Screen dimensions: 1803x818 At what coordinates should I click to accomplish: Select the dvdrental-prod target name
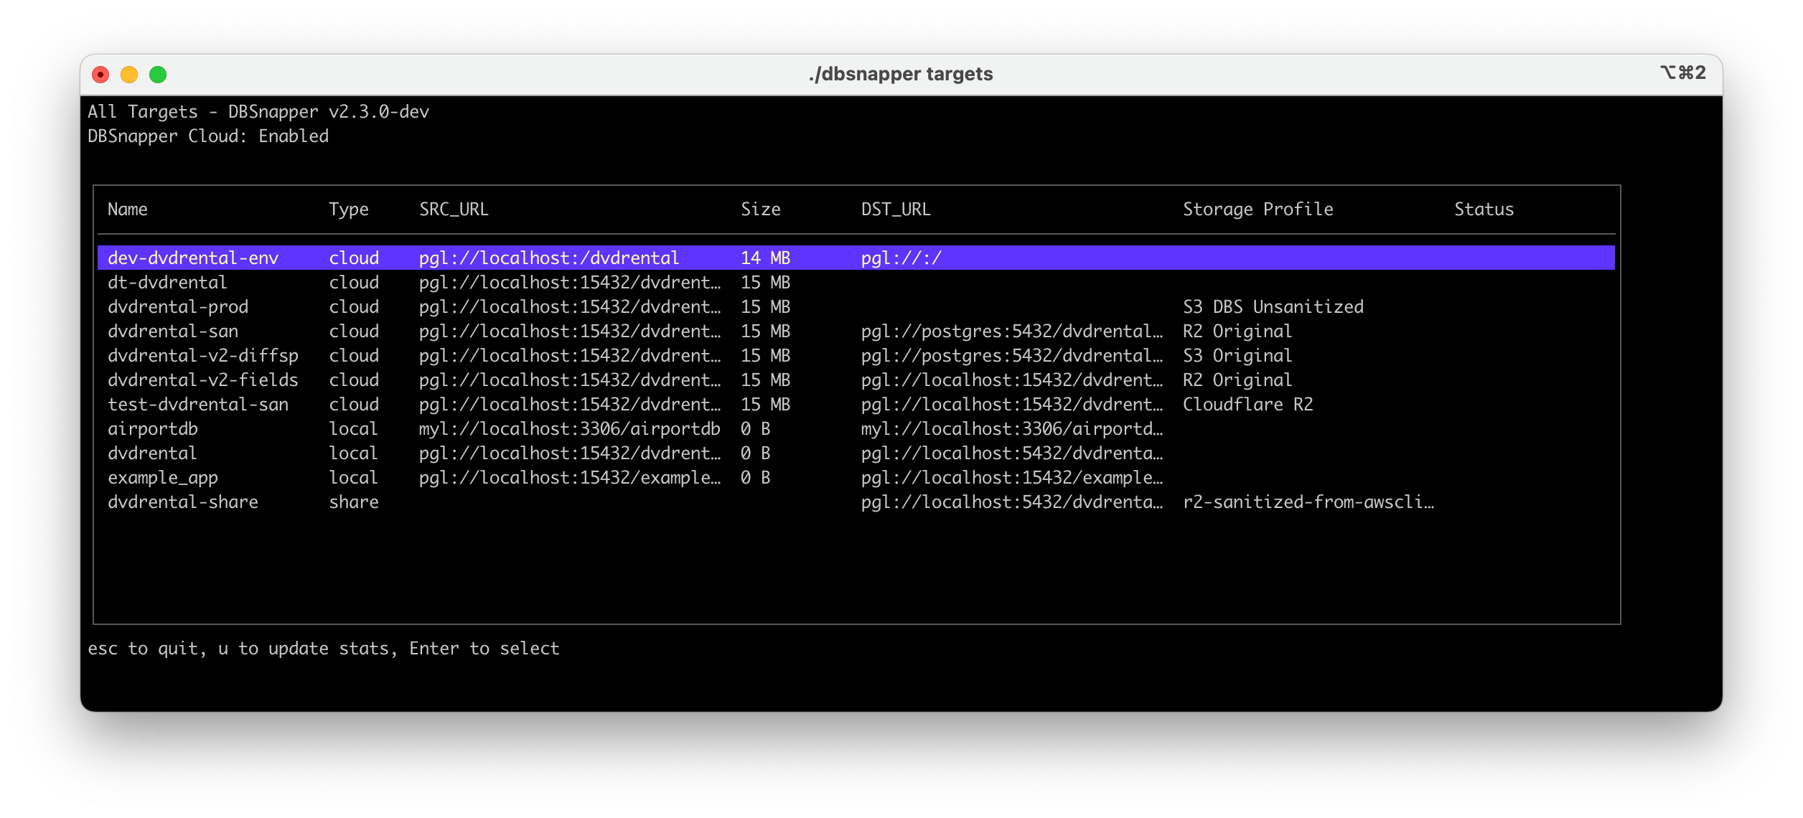tap(178, 306)
